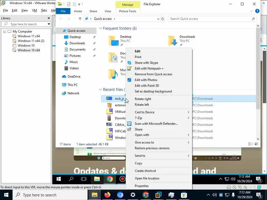Choose Open file location

[147, 178]
